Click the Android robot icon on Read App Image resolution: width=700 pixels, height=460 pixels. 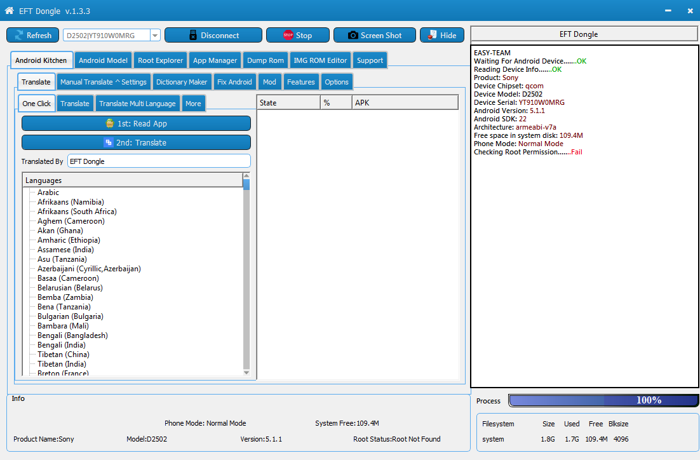[110, 124]
